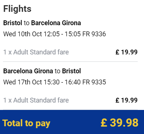This screenshot has width=144, height=134.
Task: Click the outbound £ 19.99 fare price
Action: tap(127, 52)
